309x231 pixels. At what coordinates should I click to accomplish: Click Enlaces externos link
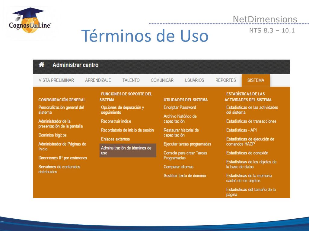pyautogui.click(x=115, y=139)
